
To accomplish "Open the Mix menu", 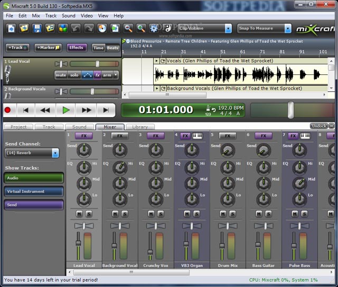I will 36,16.
